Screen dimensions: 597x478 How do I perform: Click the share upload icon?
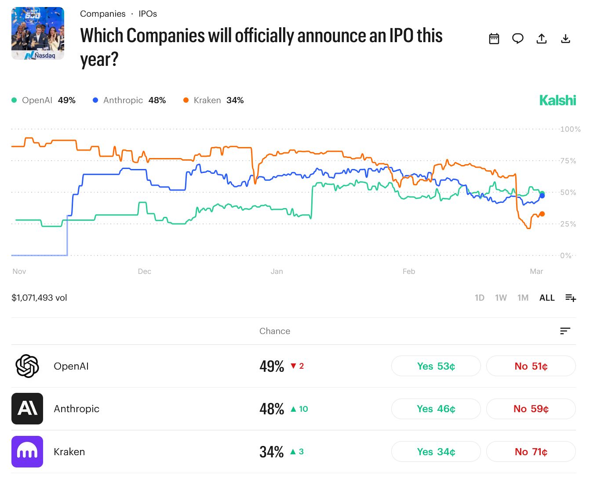tap(542, 39)
